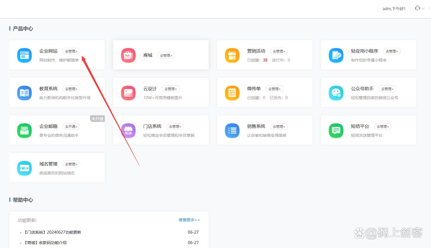Click the 销售系统 blue list icon
Image resolution: width=431 pixels, height=248 pixels.
click(x=232, y=131)
